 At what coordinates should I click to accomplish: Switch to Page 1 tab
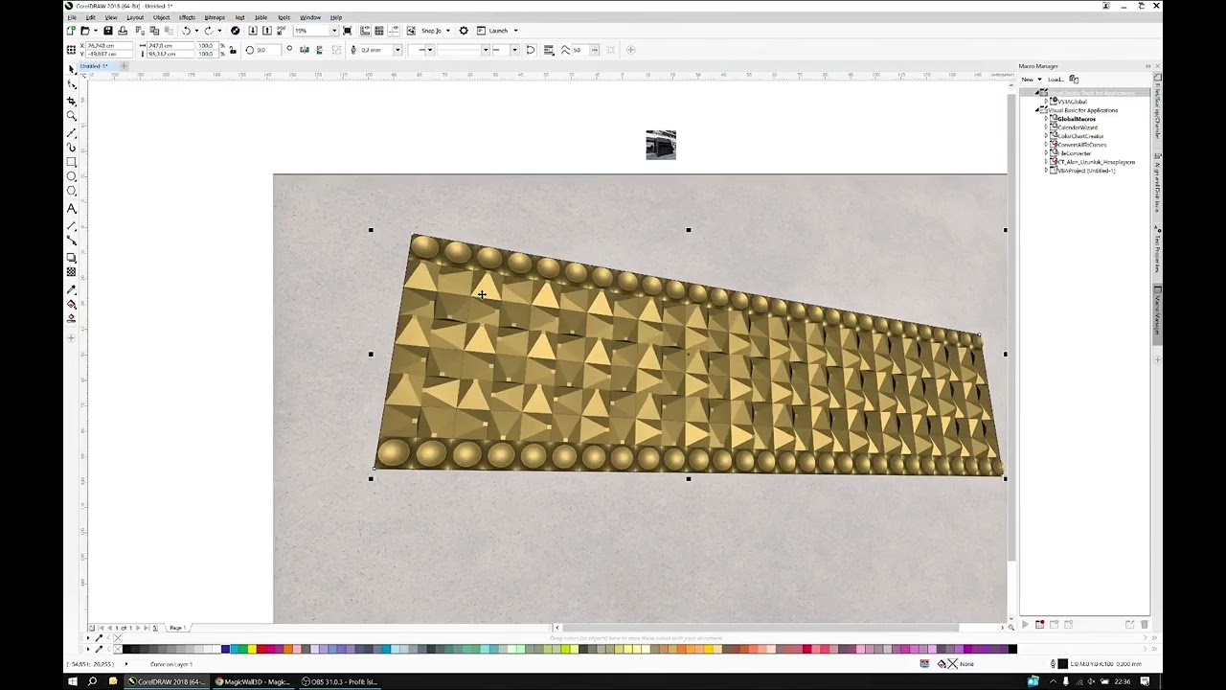point(177,628)
